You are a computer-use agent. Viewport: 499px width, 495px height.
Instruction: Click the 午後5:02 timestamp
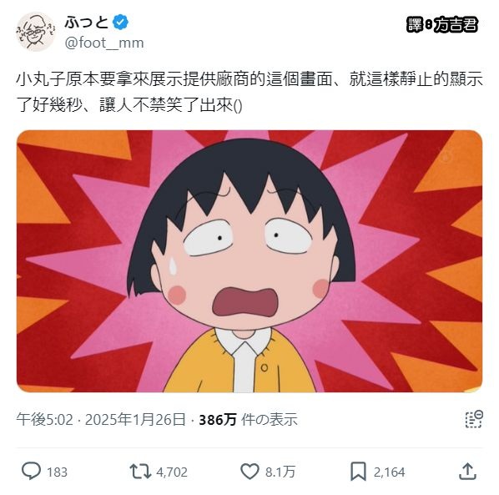tap(45, 419)
